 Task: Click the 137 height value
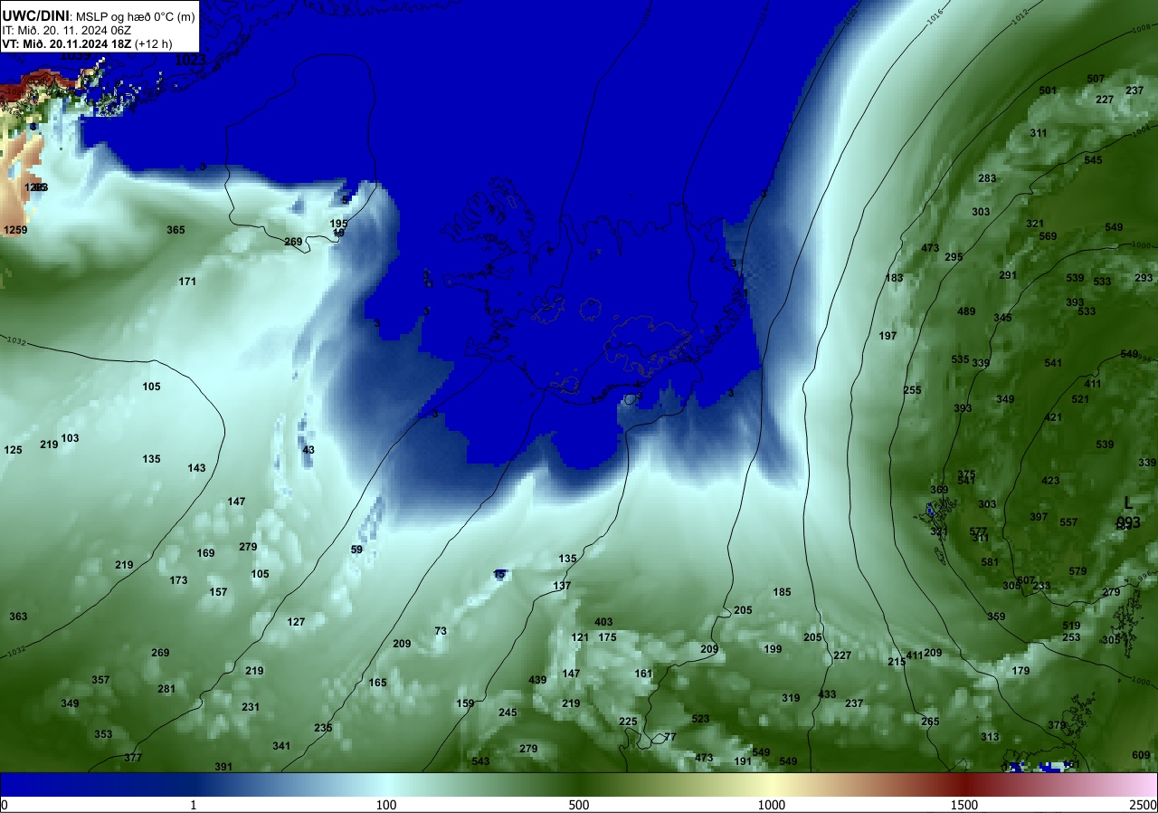click(562, 586)
